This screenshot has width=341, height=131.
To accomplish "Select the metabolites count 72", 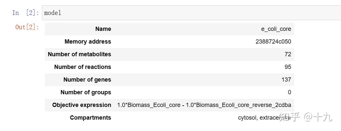I will click(x=288, y=54).
